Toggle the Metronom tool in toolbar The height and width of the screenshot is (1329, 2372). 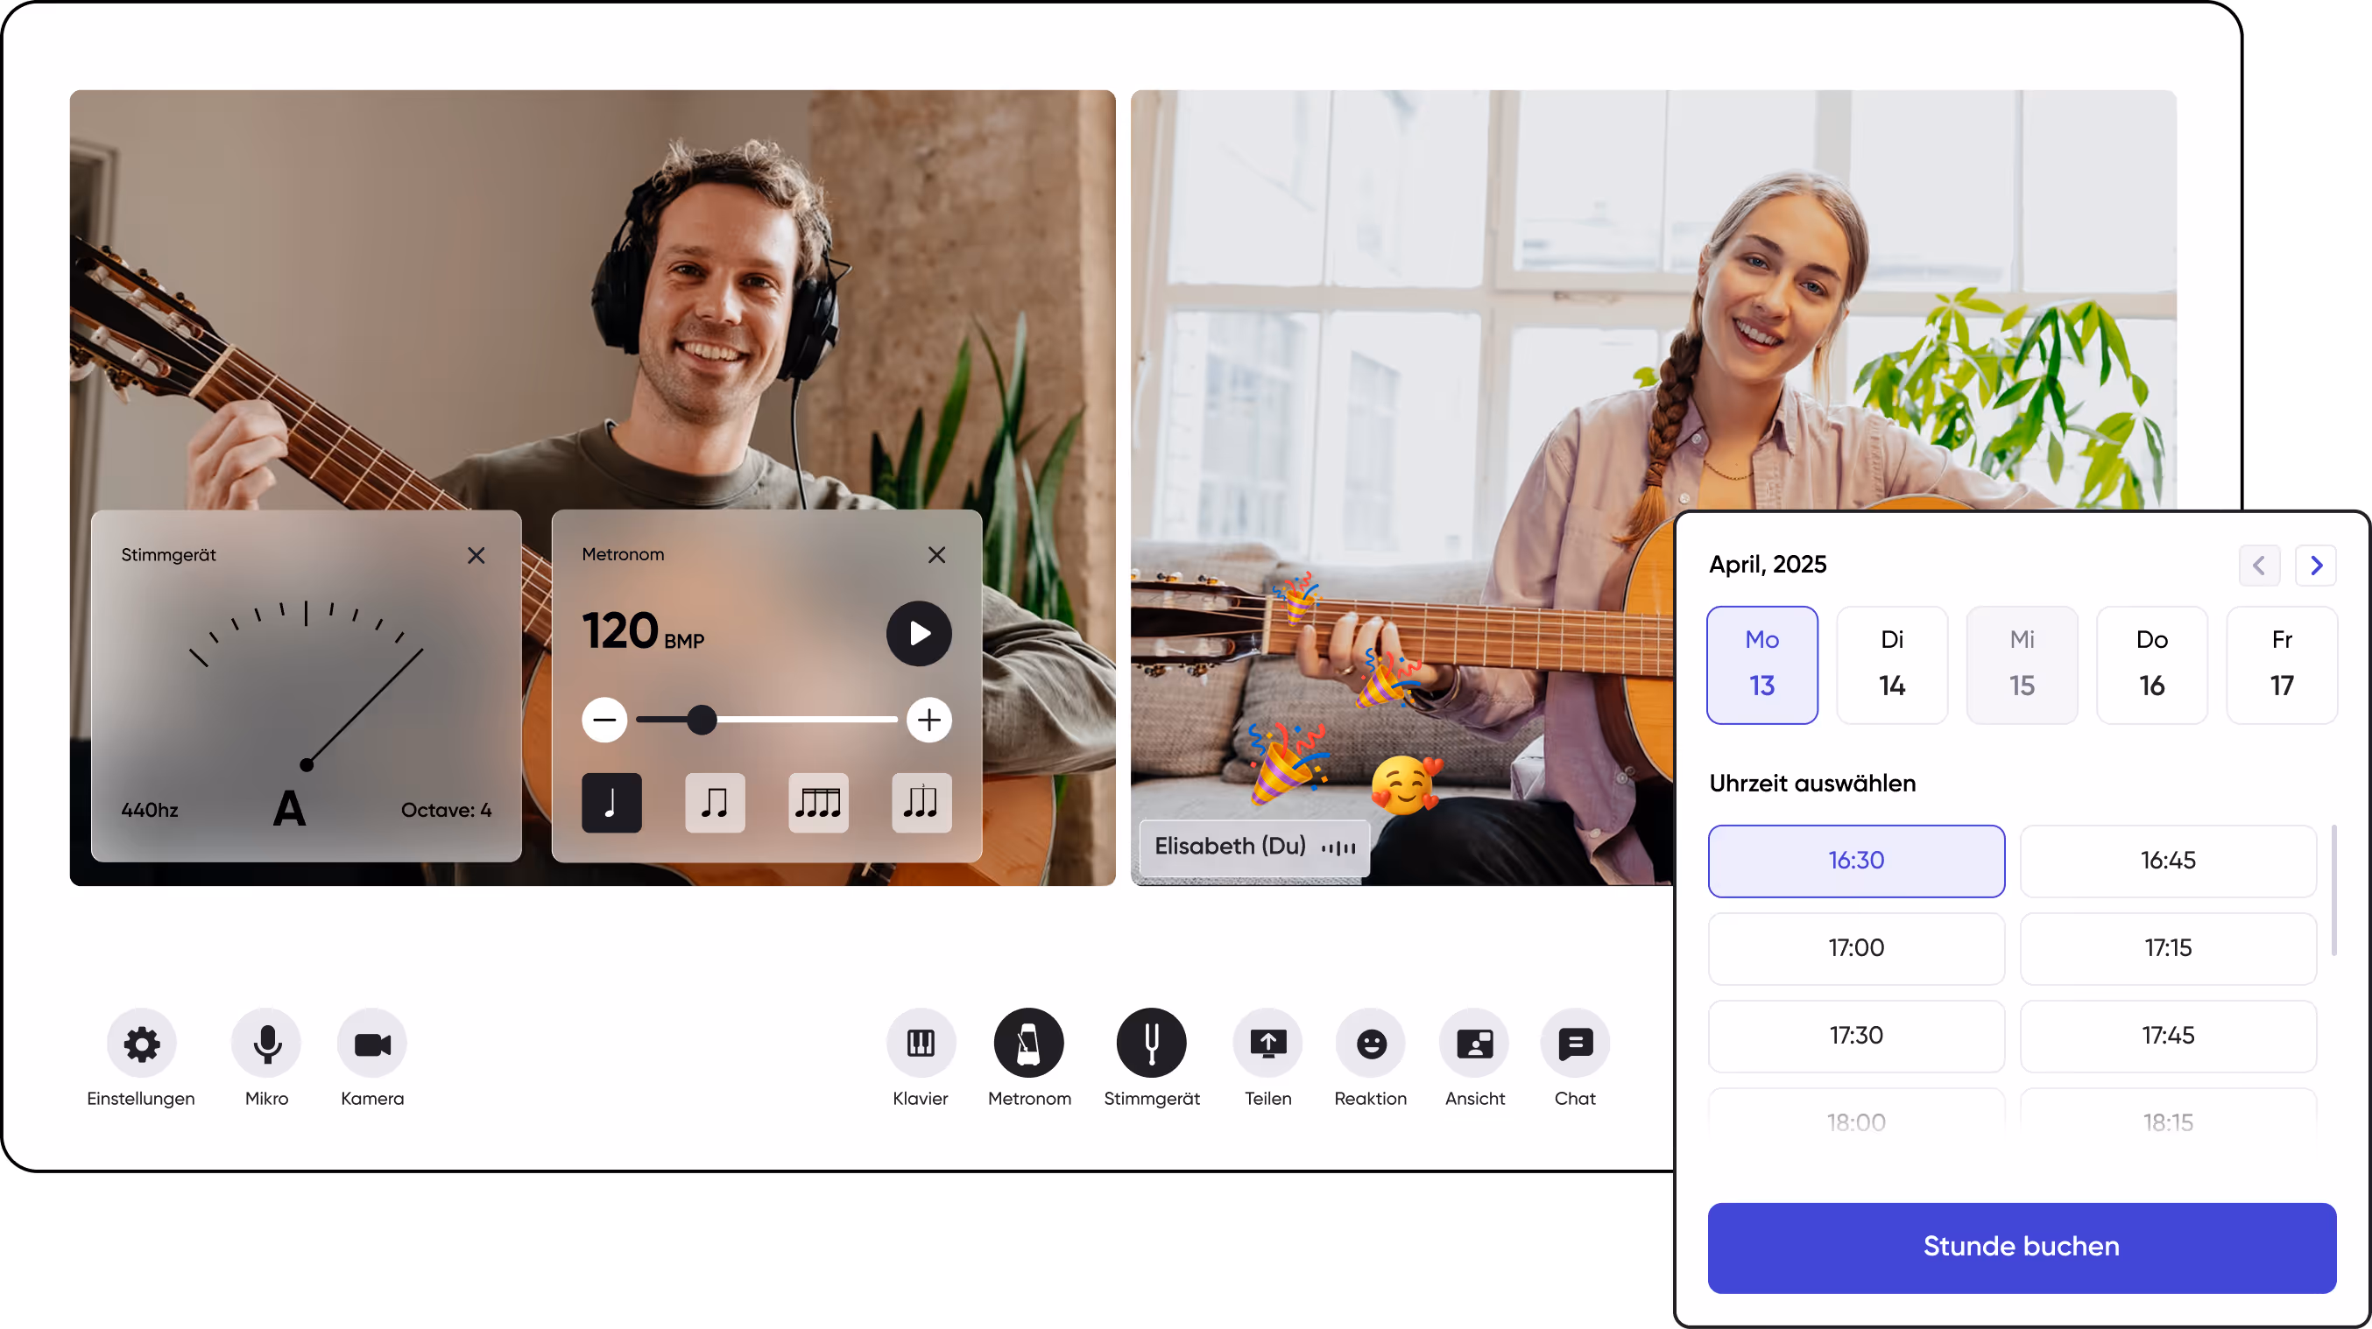click(1028, 1043)
